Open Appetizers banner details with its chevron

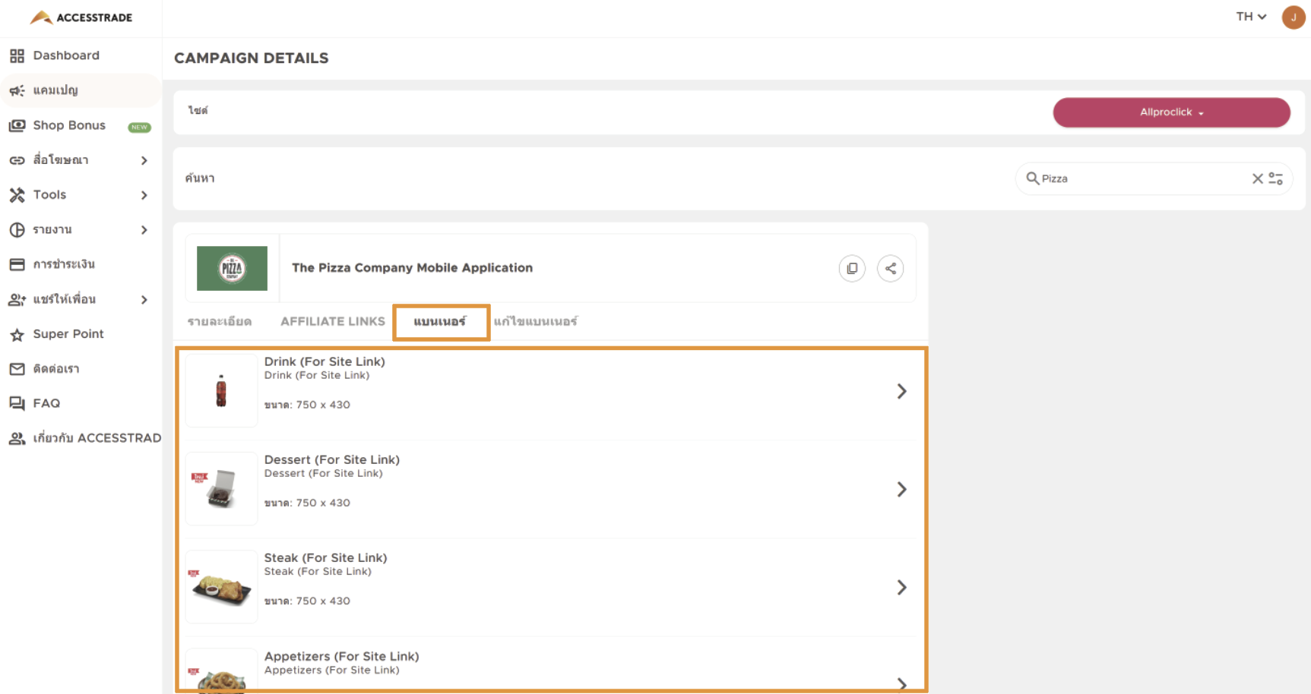coord(901,684)
